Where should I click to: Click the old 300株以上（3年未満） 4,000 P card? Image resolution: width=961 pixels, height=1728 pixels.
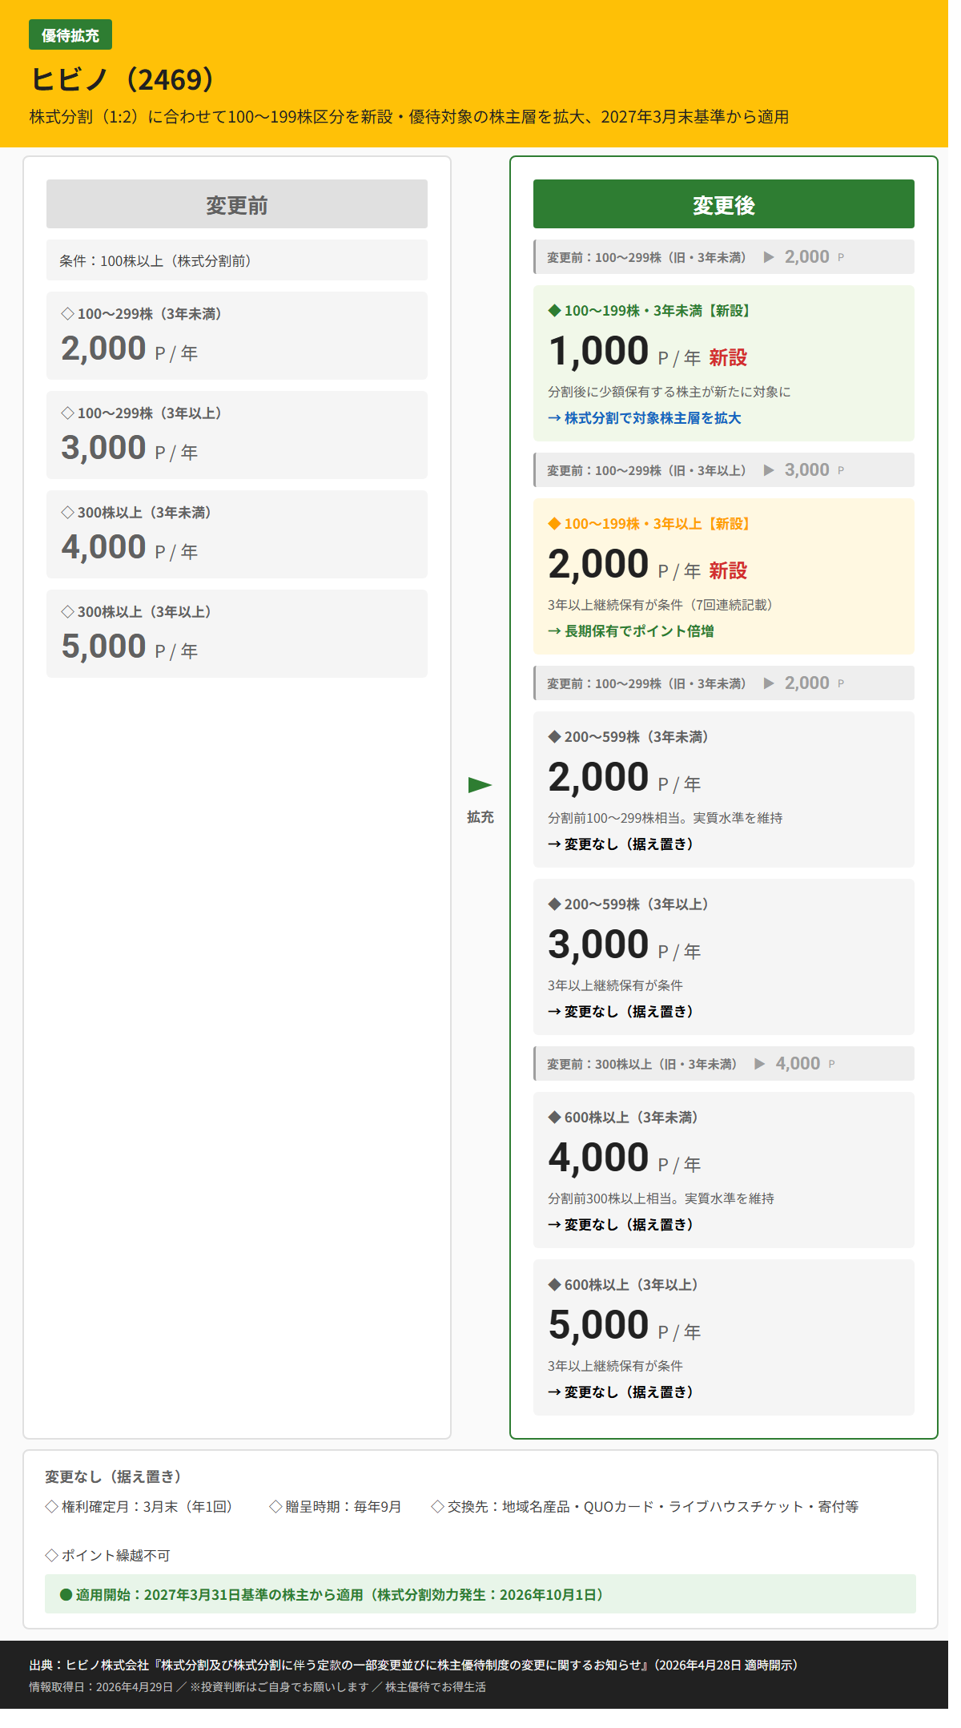click(237, 534)
